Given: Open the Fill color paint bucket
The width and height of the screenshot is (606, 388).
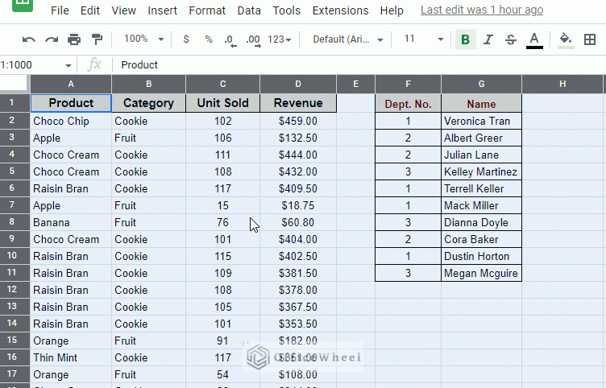Looking at the screenshot, I should click(x=566, y=39).
